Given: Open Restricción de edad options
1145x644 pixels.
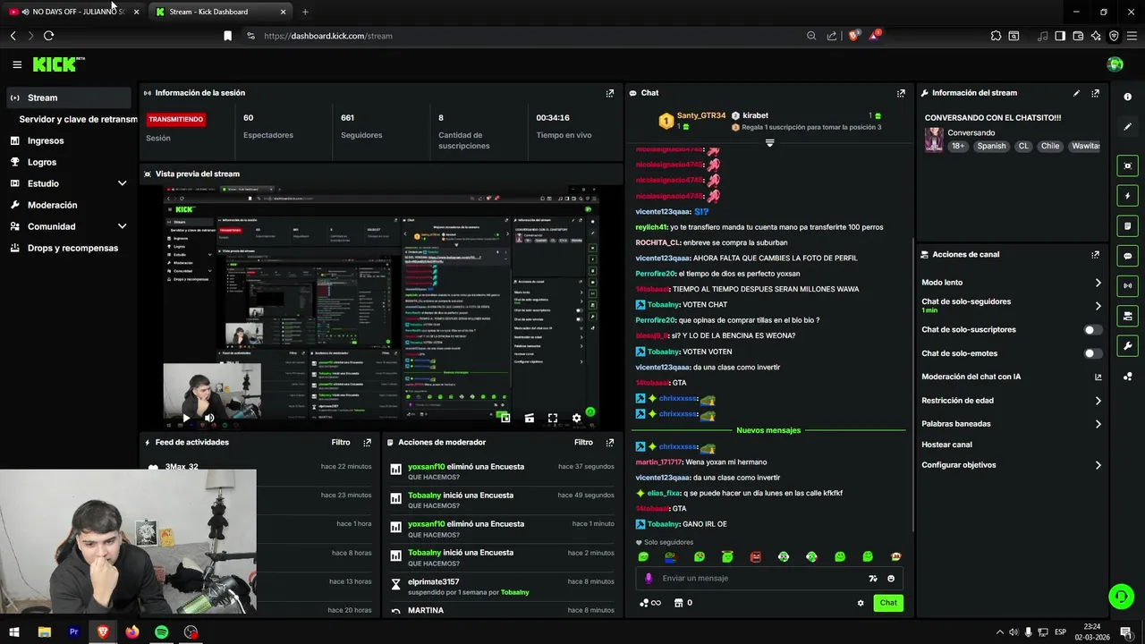Looking at the screenshot, I should tap(1011, 401).
